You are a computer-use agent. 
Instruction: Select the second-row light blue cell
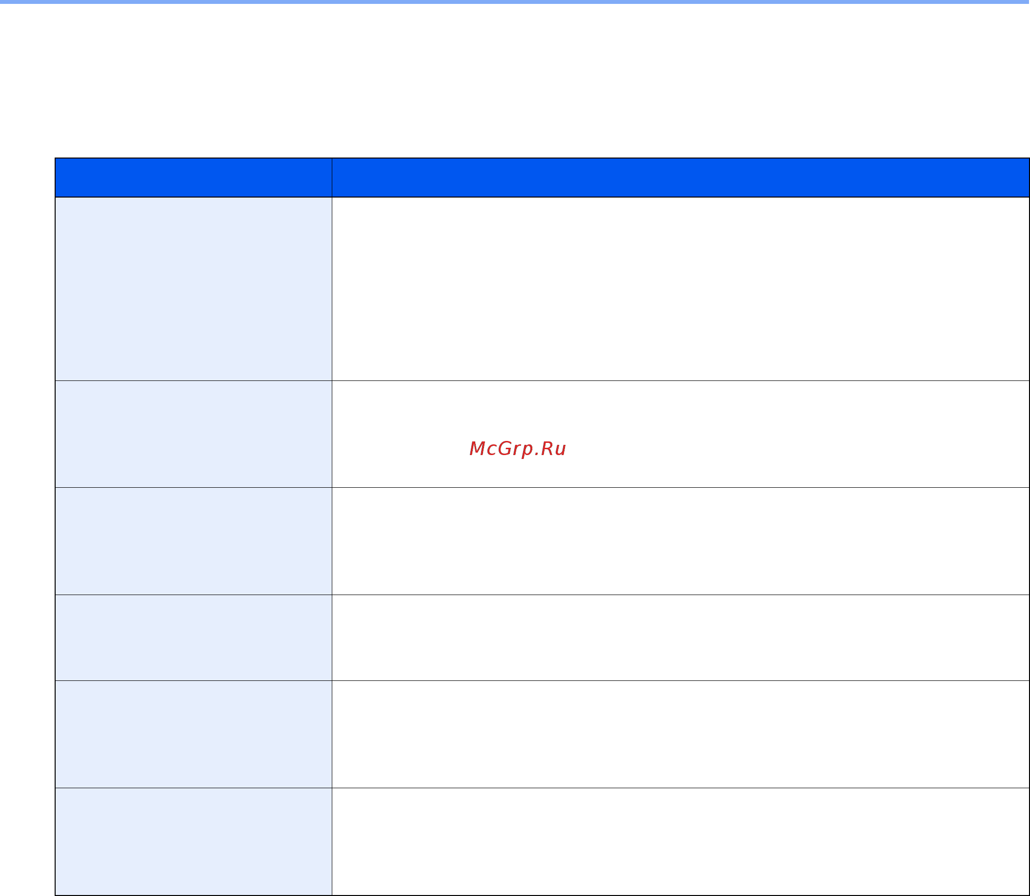click(193, 434)
